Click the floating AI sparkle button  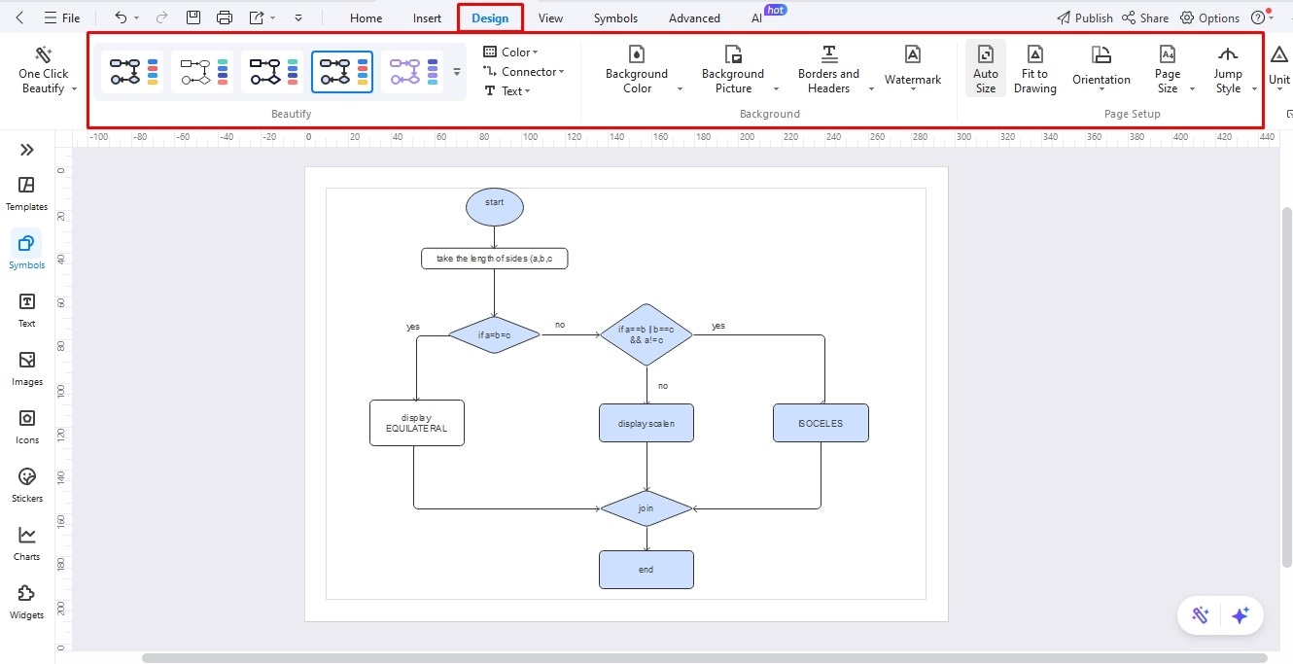(x=1240, y=615)
